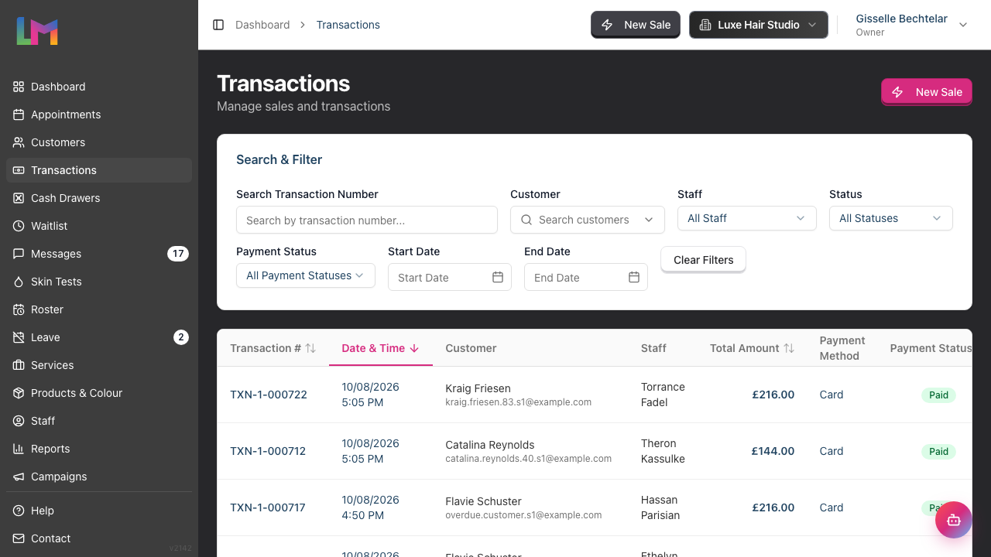Sort by Transaction # column
The height and width of the screenshot is (557, 991).
(x=273, y=348)
